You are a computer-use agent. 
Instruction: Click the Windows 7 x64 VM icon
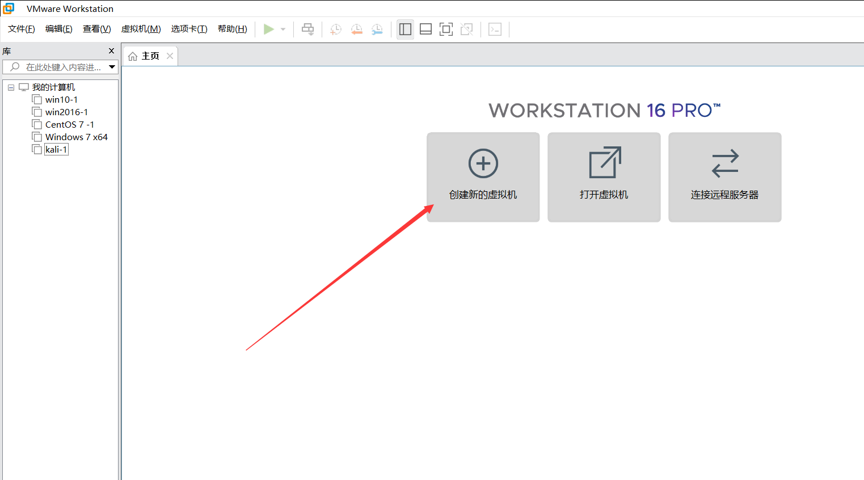pos(37,137)
